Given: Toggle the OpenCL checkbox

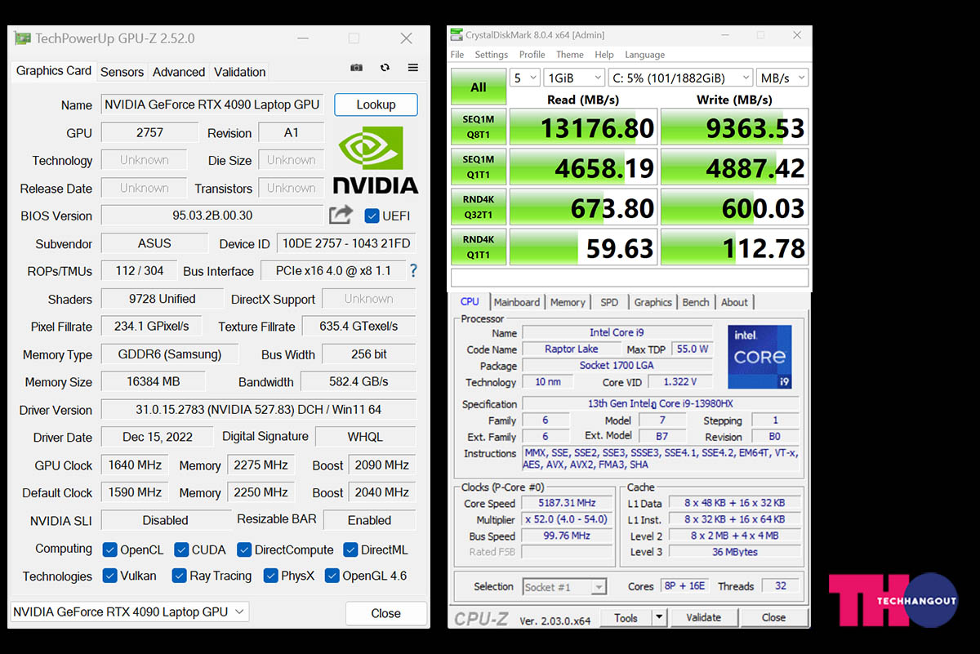Looking at the screenshot, I should point(110,549).
